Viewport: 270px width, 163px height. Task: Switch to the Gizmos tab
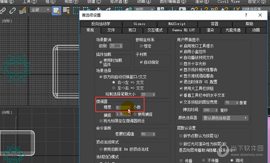coord(139,24)
